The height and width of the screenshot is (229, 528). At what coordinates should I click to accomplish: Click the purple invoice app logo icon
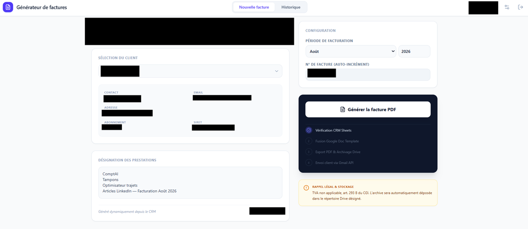[8, 7]
